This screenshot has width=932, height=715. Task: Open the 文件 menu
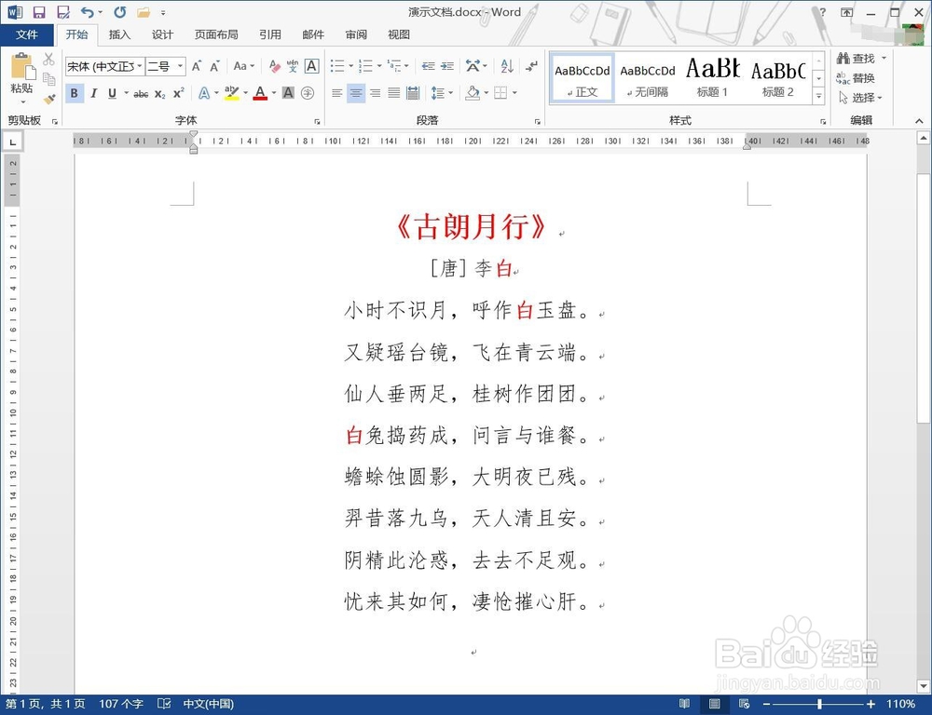pos(28,34)
